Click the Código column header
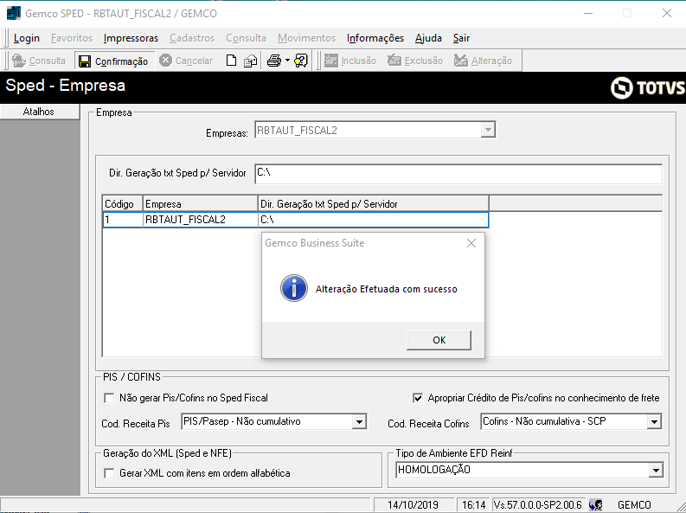 [123, 204]
